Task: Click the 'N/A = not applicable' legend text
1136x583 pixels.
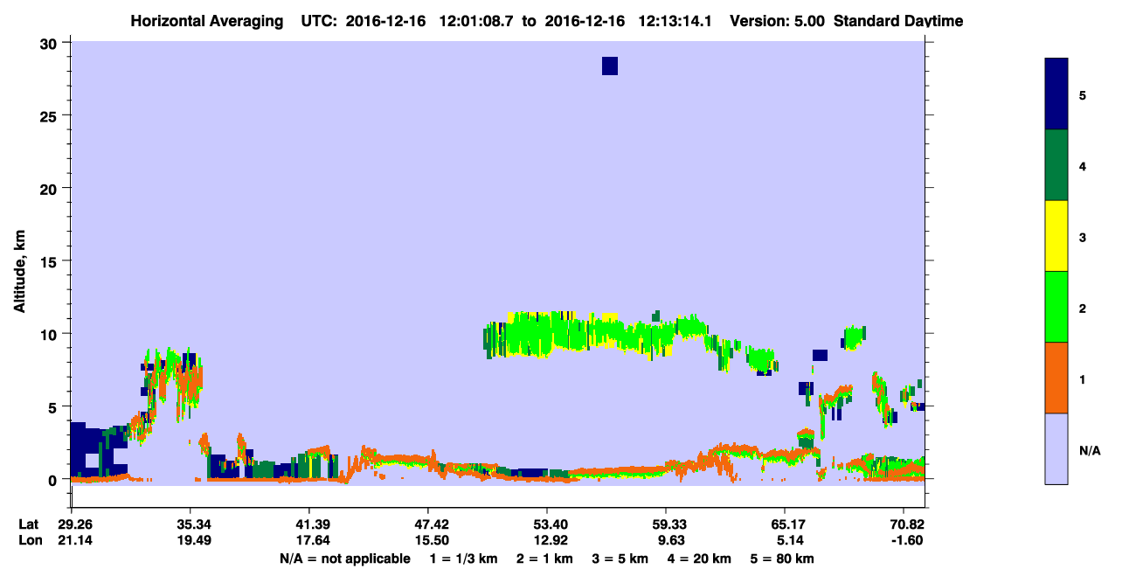Action: click(344, 559)
